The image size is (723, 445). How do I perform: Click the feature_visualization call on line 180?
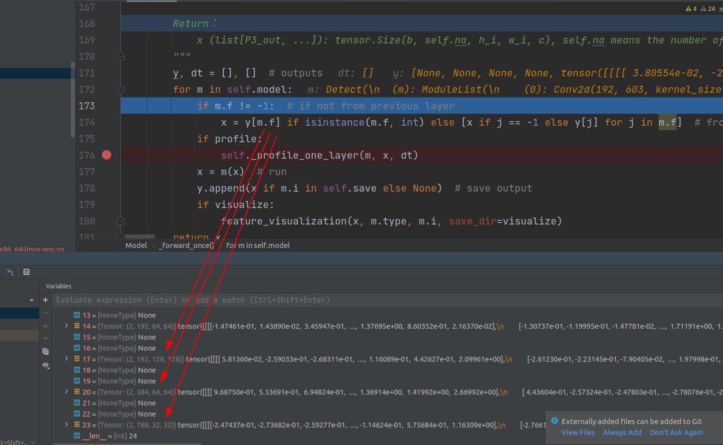tap(391, 221)
